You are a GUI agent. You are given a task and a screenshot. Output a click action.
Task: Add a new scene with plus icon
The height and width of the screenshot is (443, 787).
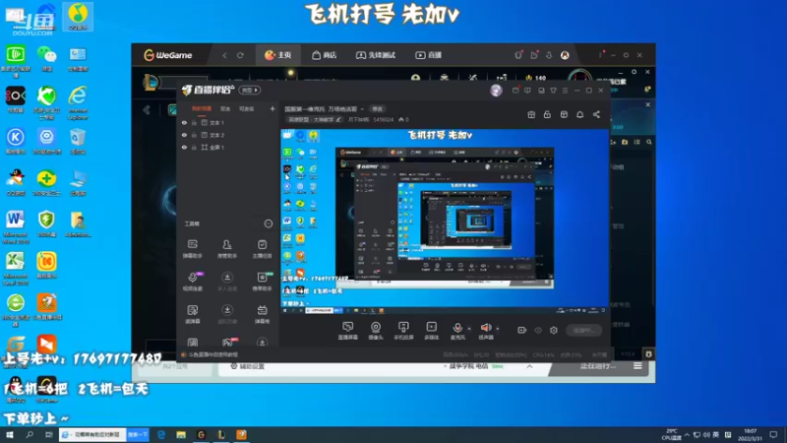pyautogui.click(x=272, y=108)
